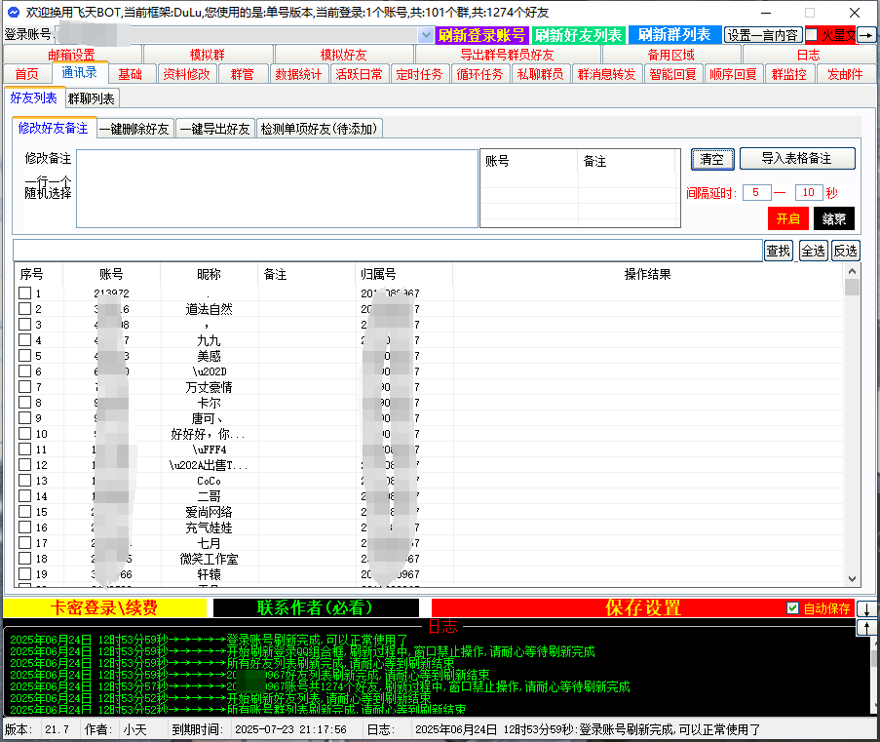
Task: Click the maximum delay field showing 10
Action: pyautogui.click(x=809, y=193)
